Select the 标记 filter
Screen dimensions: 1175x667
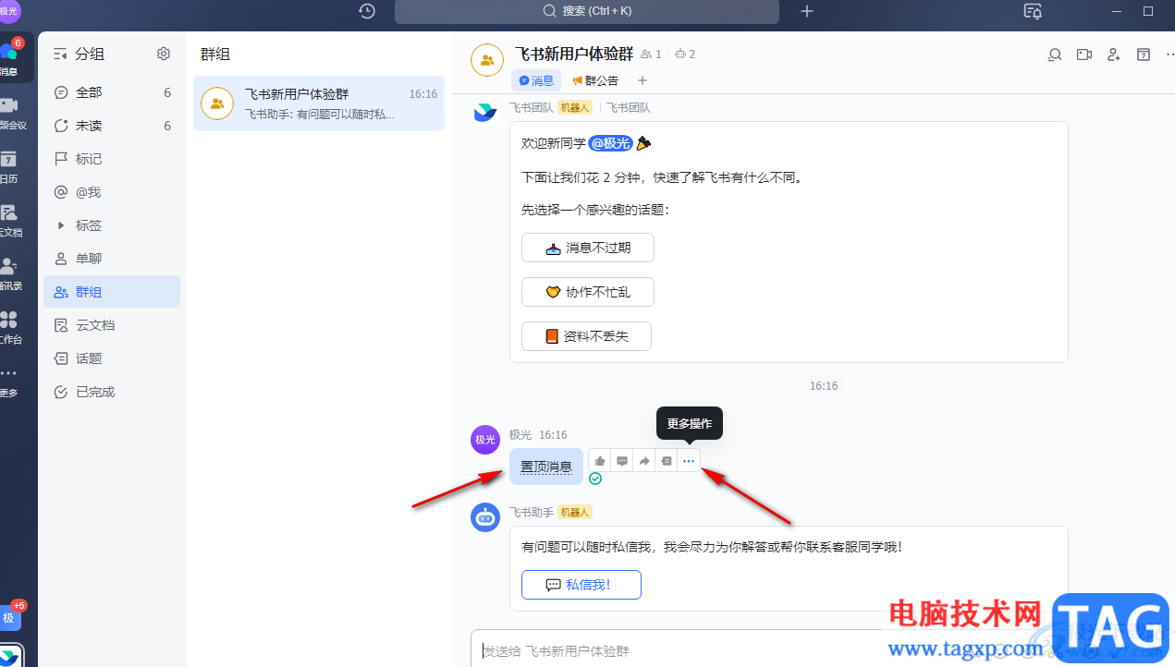point(112,159)
